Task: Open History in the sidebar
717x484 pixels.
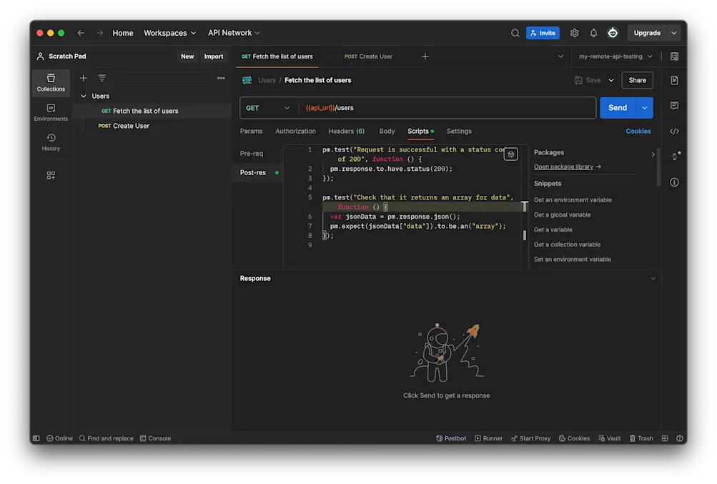Action: (x=51, y=142)
